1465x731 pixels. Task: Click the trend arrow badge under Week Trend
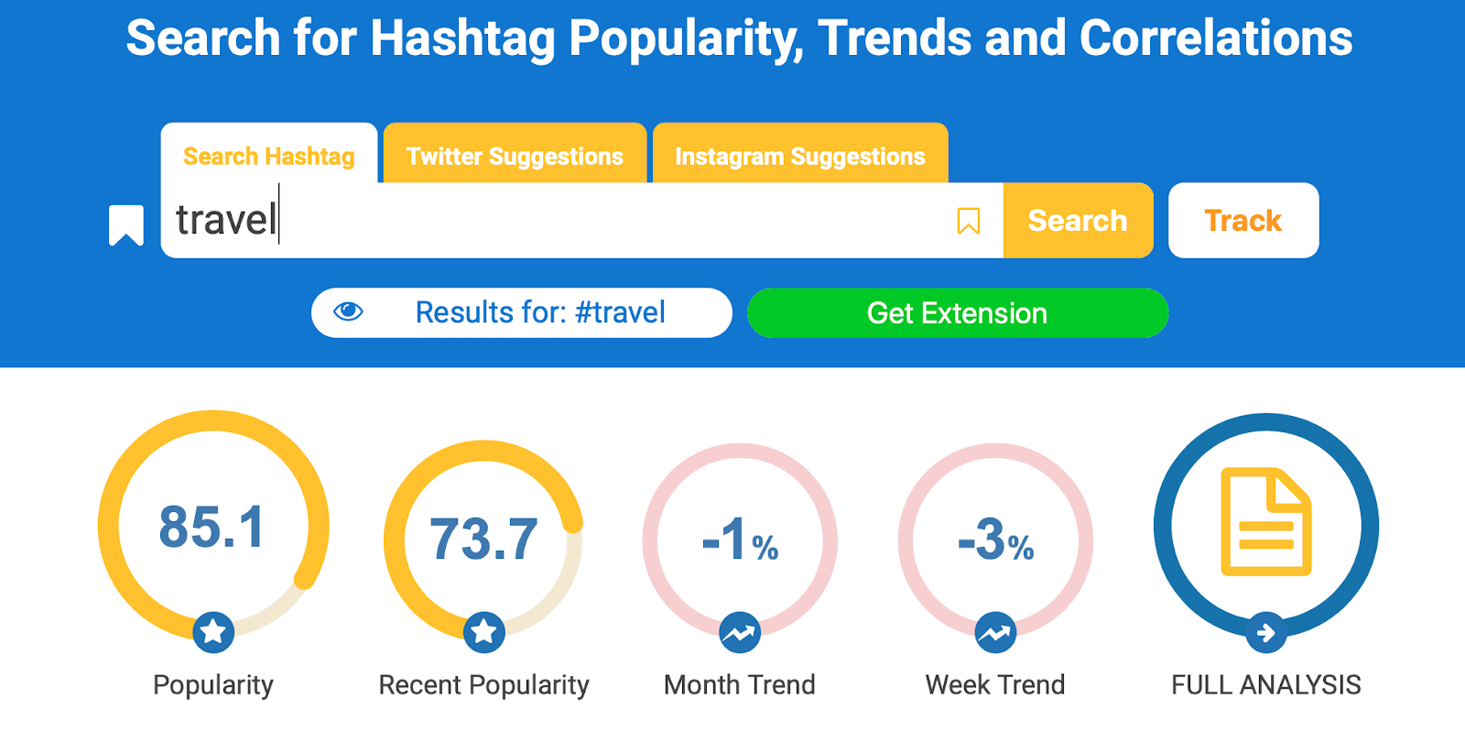click(x=995, y=632)
